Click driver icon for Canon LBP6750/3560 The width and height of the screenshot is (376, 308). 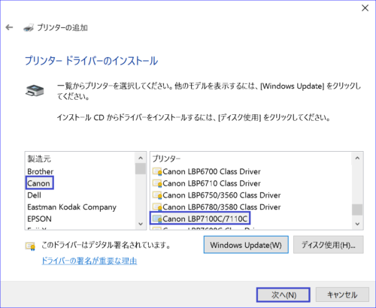tap(157, 195)
